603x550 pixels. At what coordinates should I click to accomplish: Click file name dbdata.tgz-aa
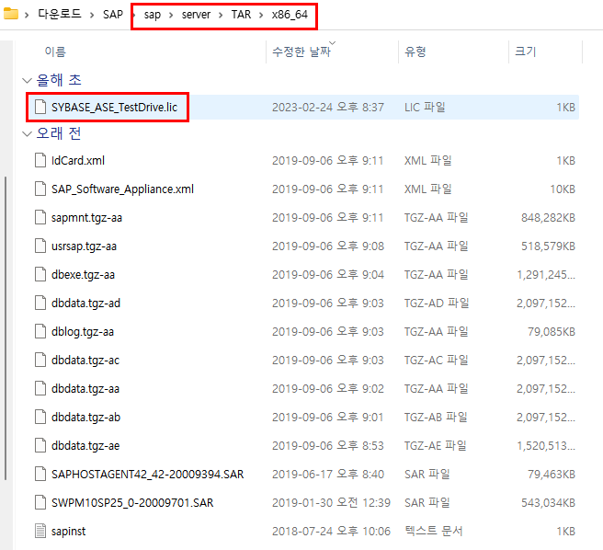click(85, 388)
